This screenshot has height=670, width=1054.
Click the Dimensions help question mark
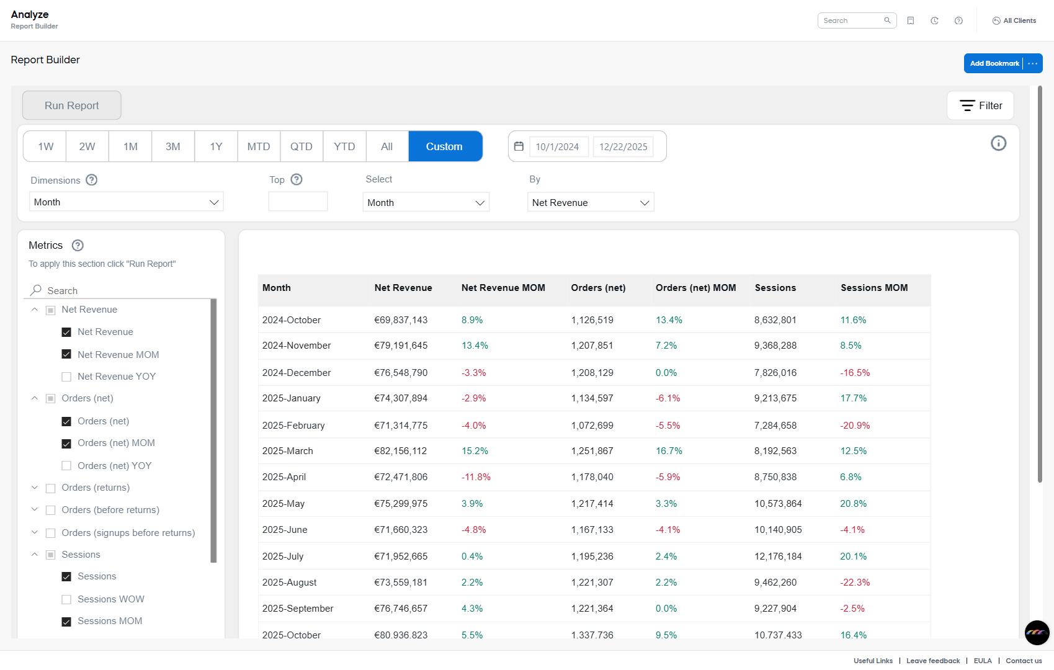click(91, 180)
